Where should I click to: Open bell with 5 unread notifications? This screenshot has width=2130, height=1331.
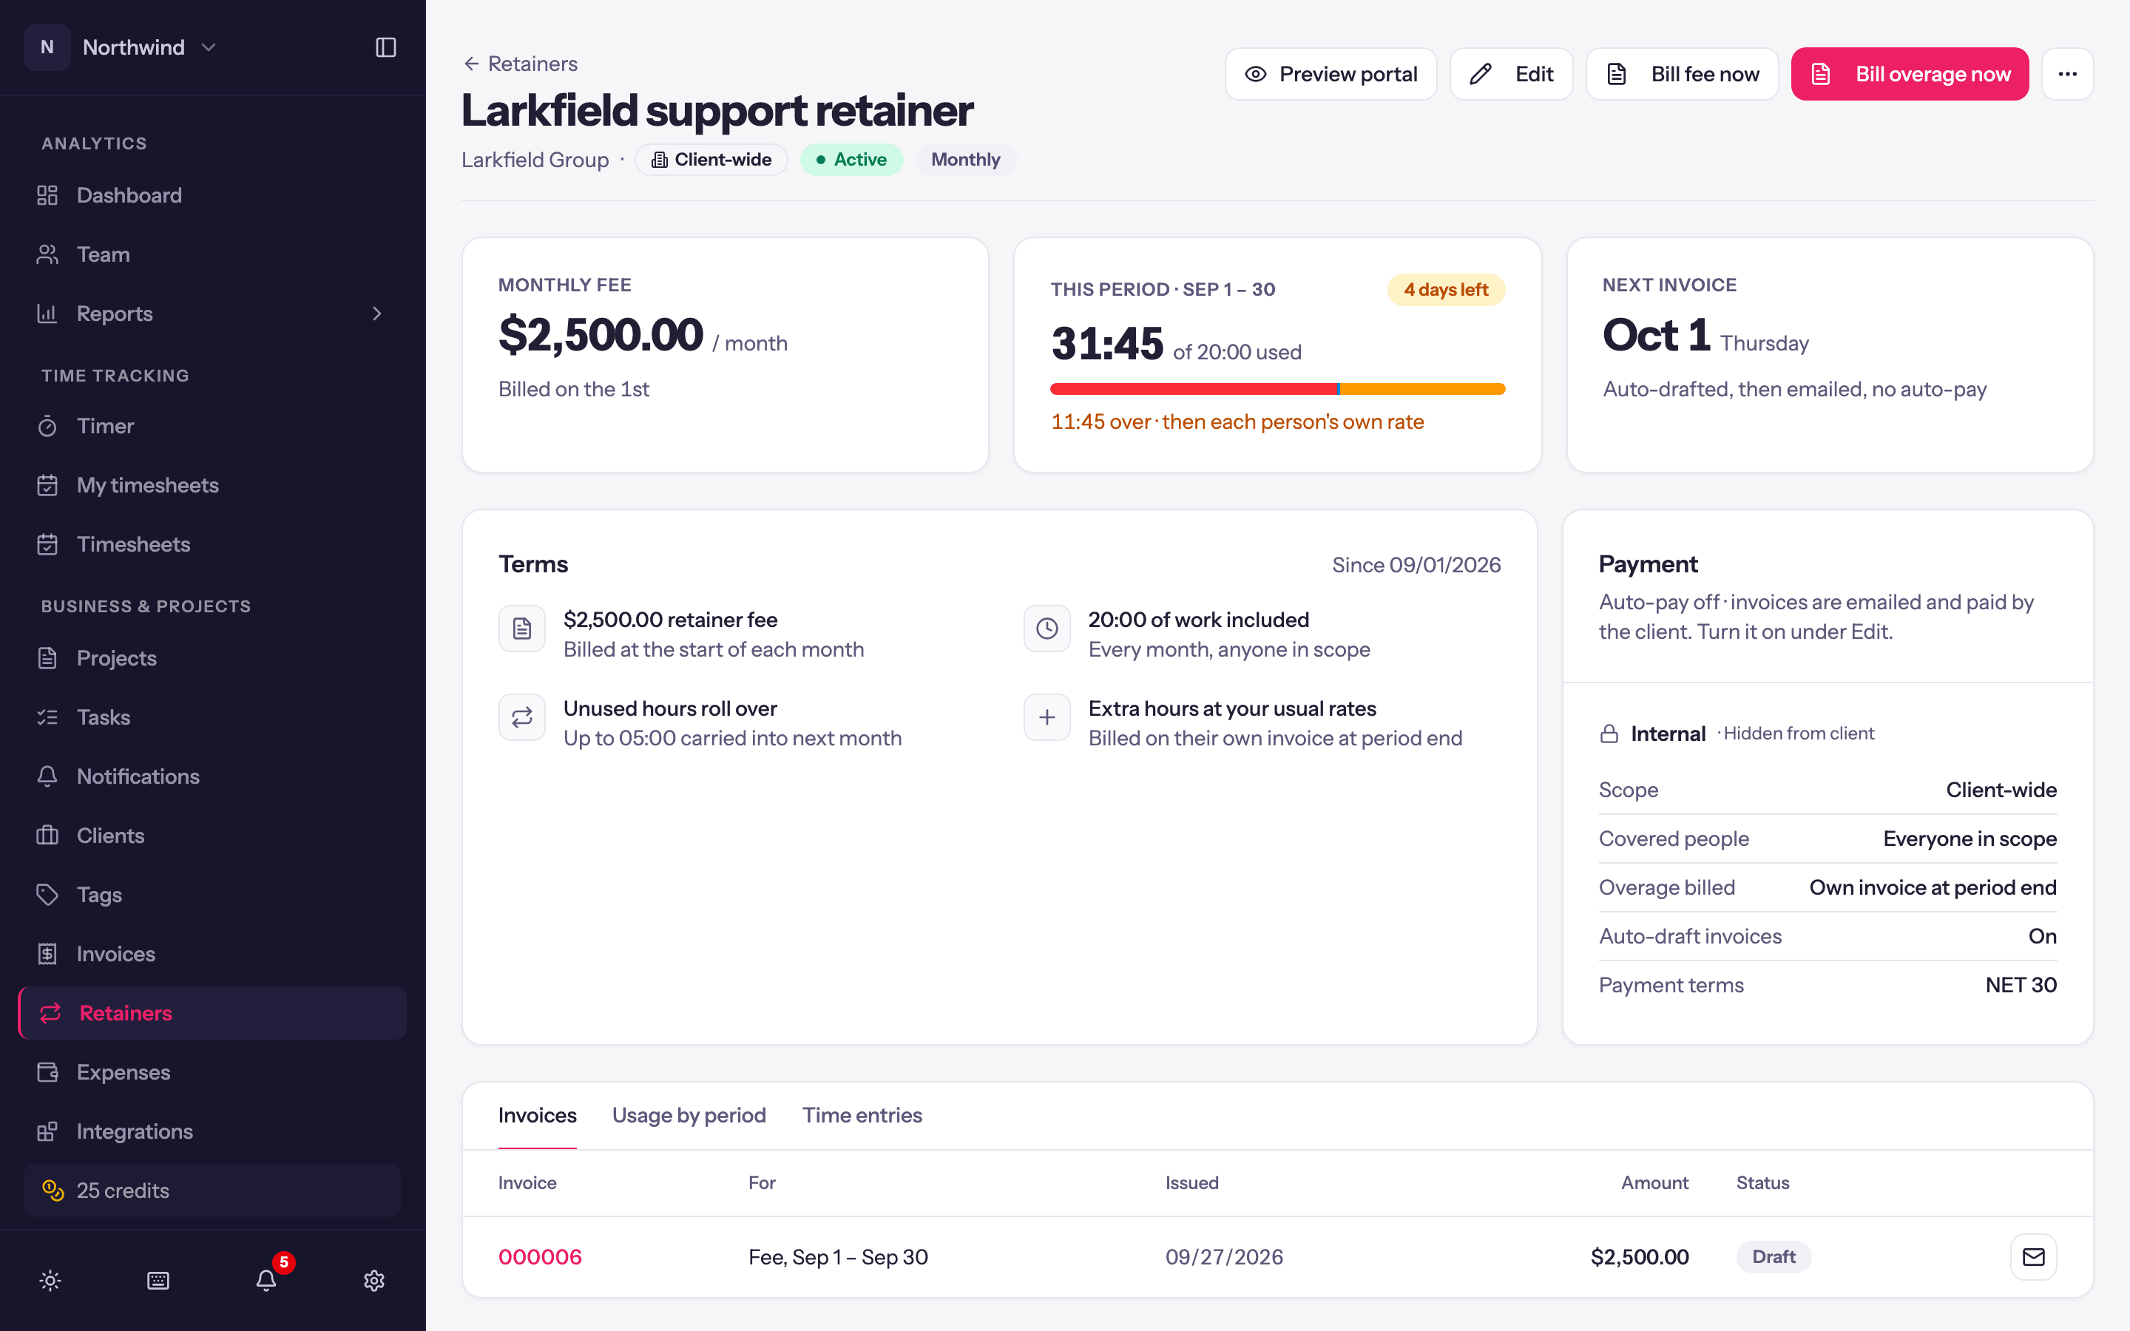point(267,1280)
